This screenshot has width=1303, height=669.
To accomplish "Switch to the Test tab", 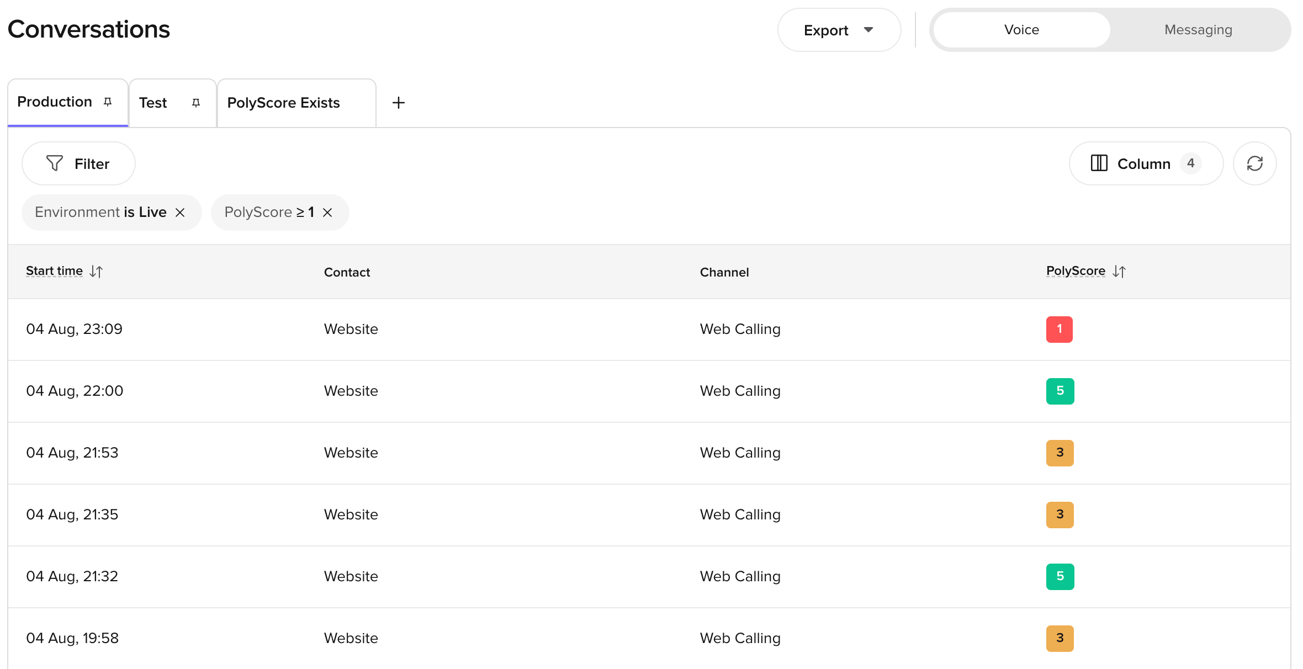I will click(172, 103).
